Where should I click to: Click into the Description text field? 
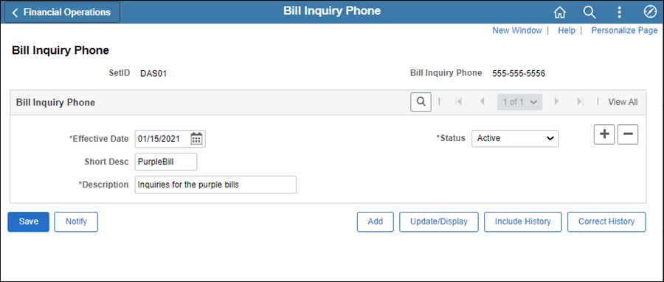coord(215,185)
